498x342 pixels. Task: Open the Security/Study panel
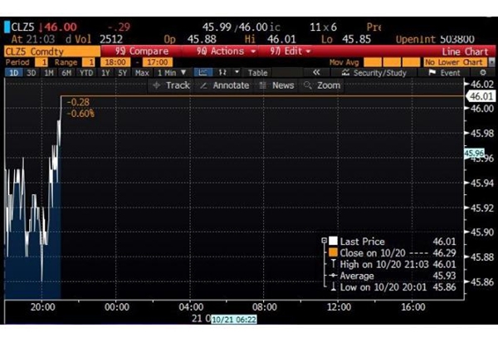(x=374, y=73)
